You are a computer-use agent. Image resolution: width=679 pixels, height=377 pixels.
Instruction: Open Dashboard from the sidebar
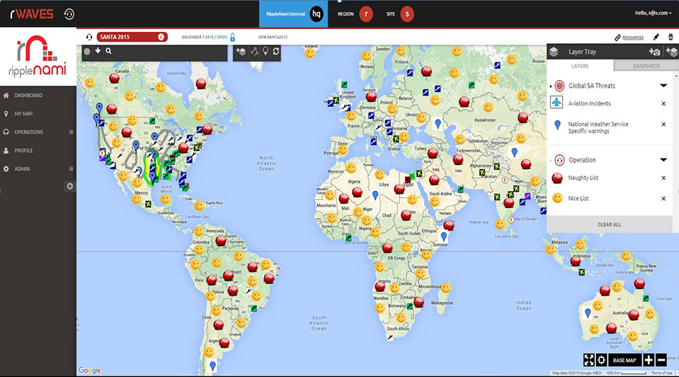(28, 95)
